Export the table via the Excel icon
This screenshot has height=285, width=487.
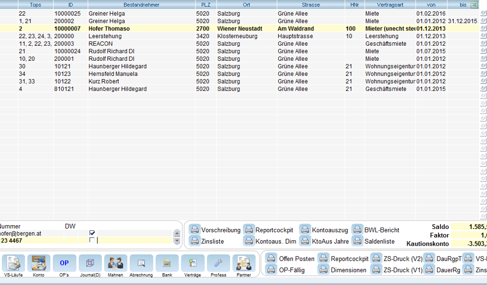click(474, 5)
